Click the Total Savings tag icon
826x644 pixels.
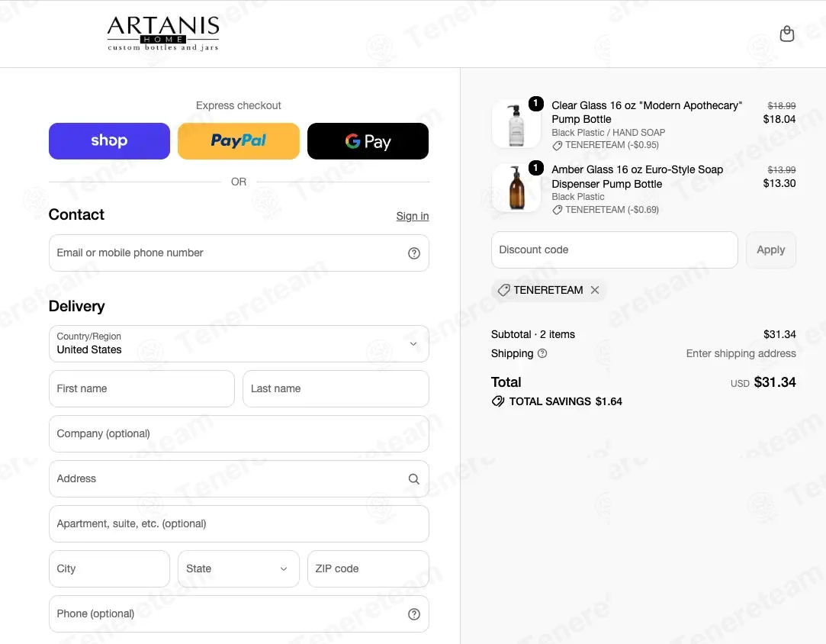[498, 401]
